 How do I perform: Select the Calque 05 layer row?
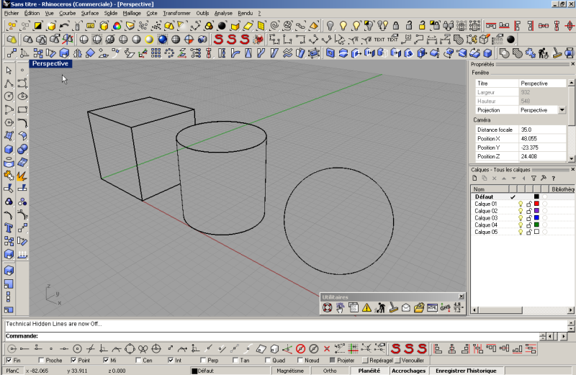click(523, 232)
